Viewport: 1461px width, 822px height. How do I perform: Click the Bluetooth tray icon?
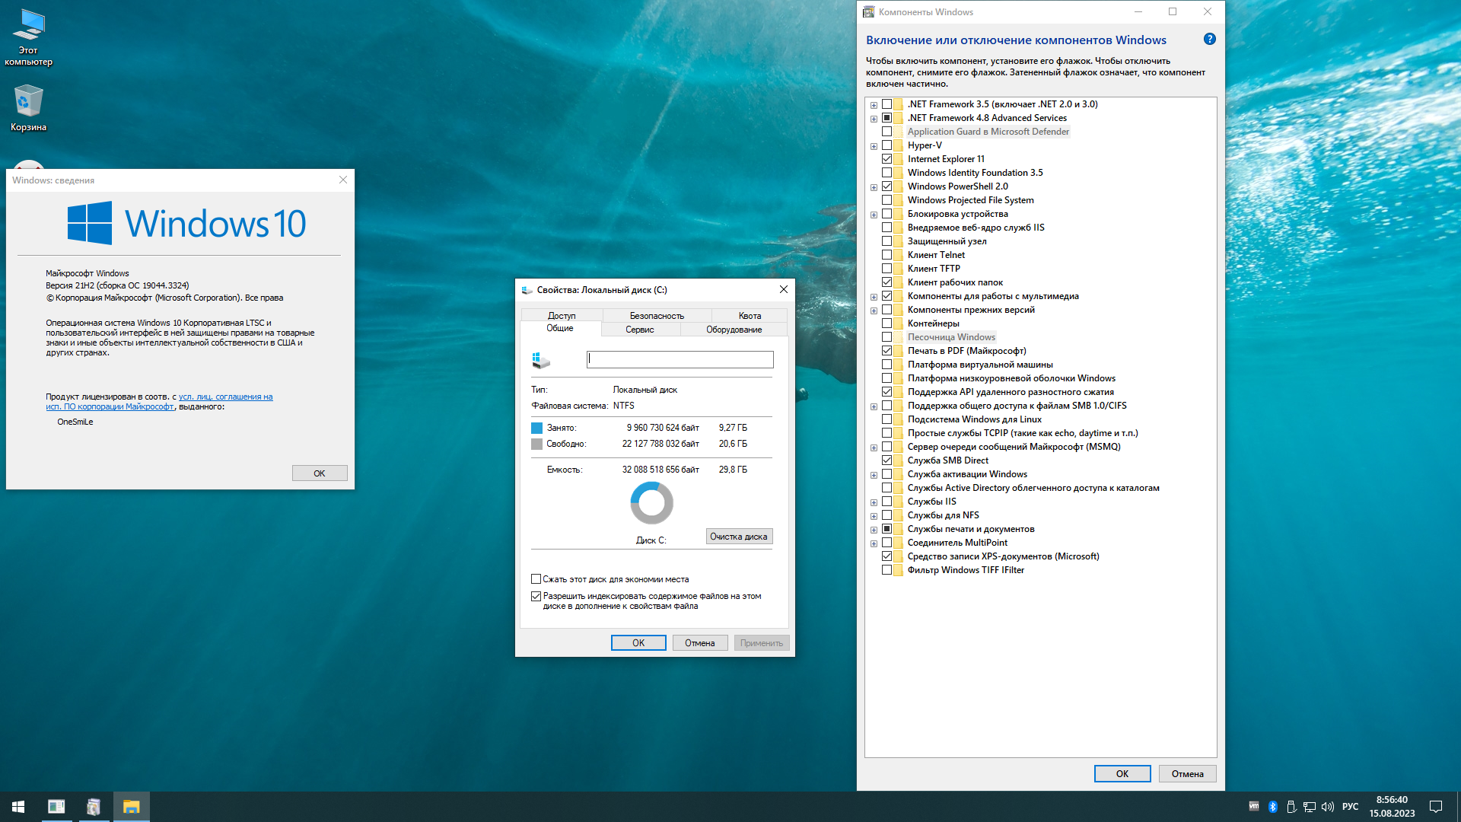click(x=1272, y=807)
